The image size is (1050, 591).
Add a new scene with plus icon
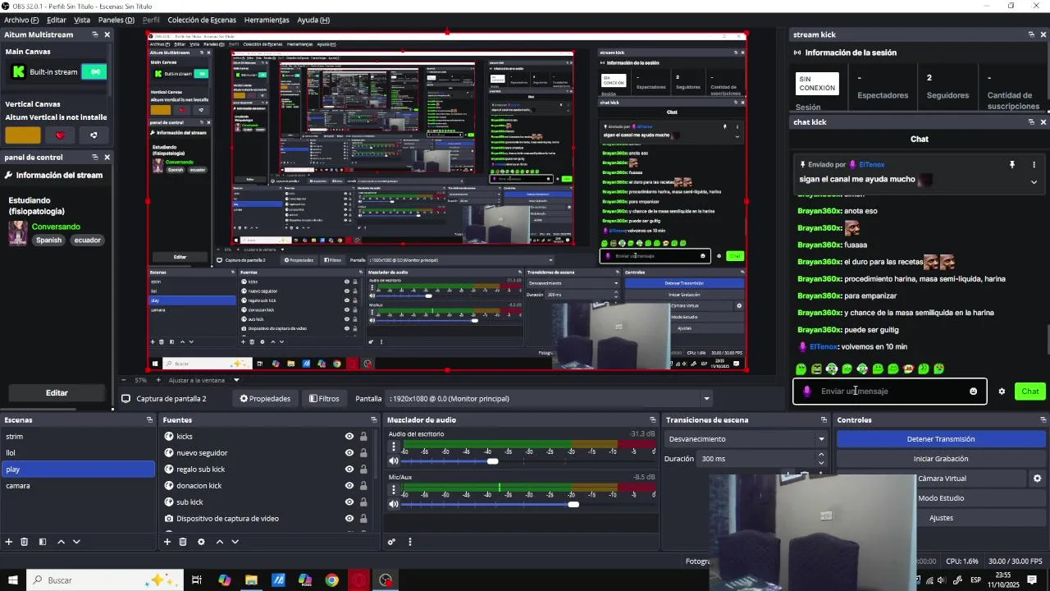click(9, 542)
